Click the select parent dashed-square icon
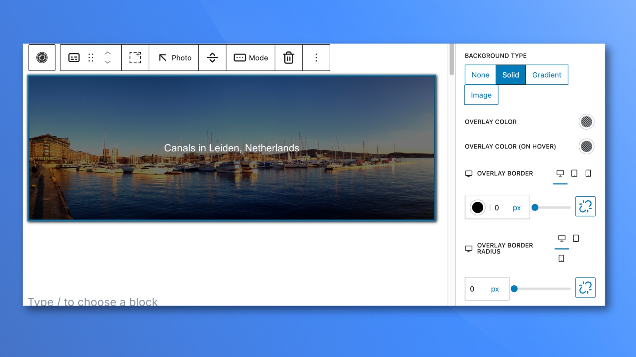Screen dimensions: 636x357 click(x=135, y=58)
